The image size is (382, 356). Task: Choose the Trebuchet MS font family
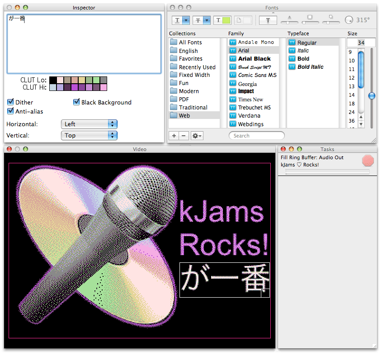tap(253, 108)
